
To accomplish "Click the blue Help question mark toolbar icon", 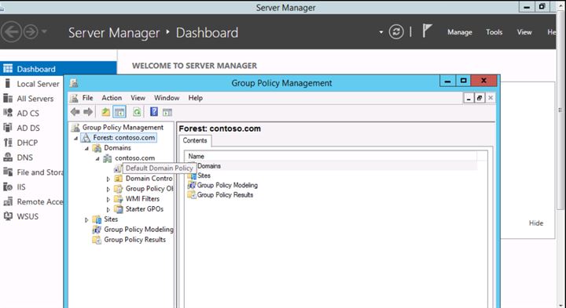I will point(154,112).
